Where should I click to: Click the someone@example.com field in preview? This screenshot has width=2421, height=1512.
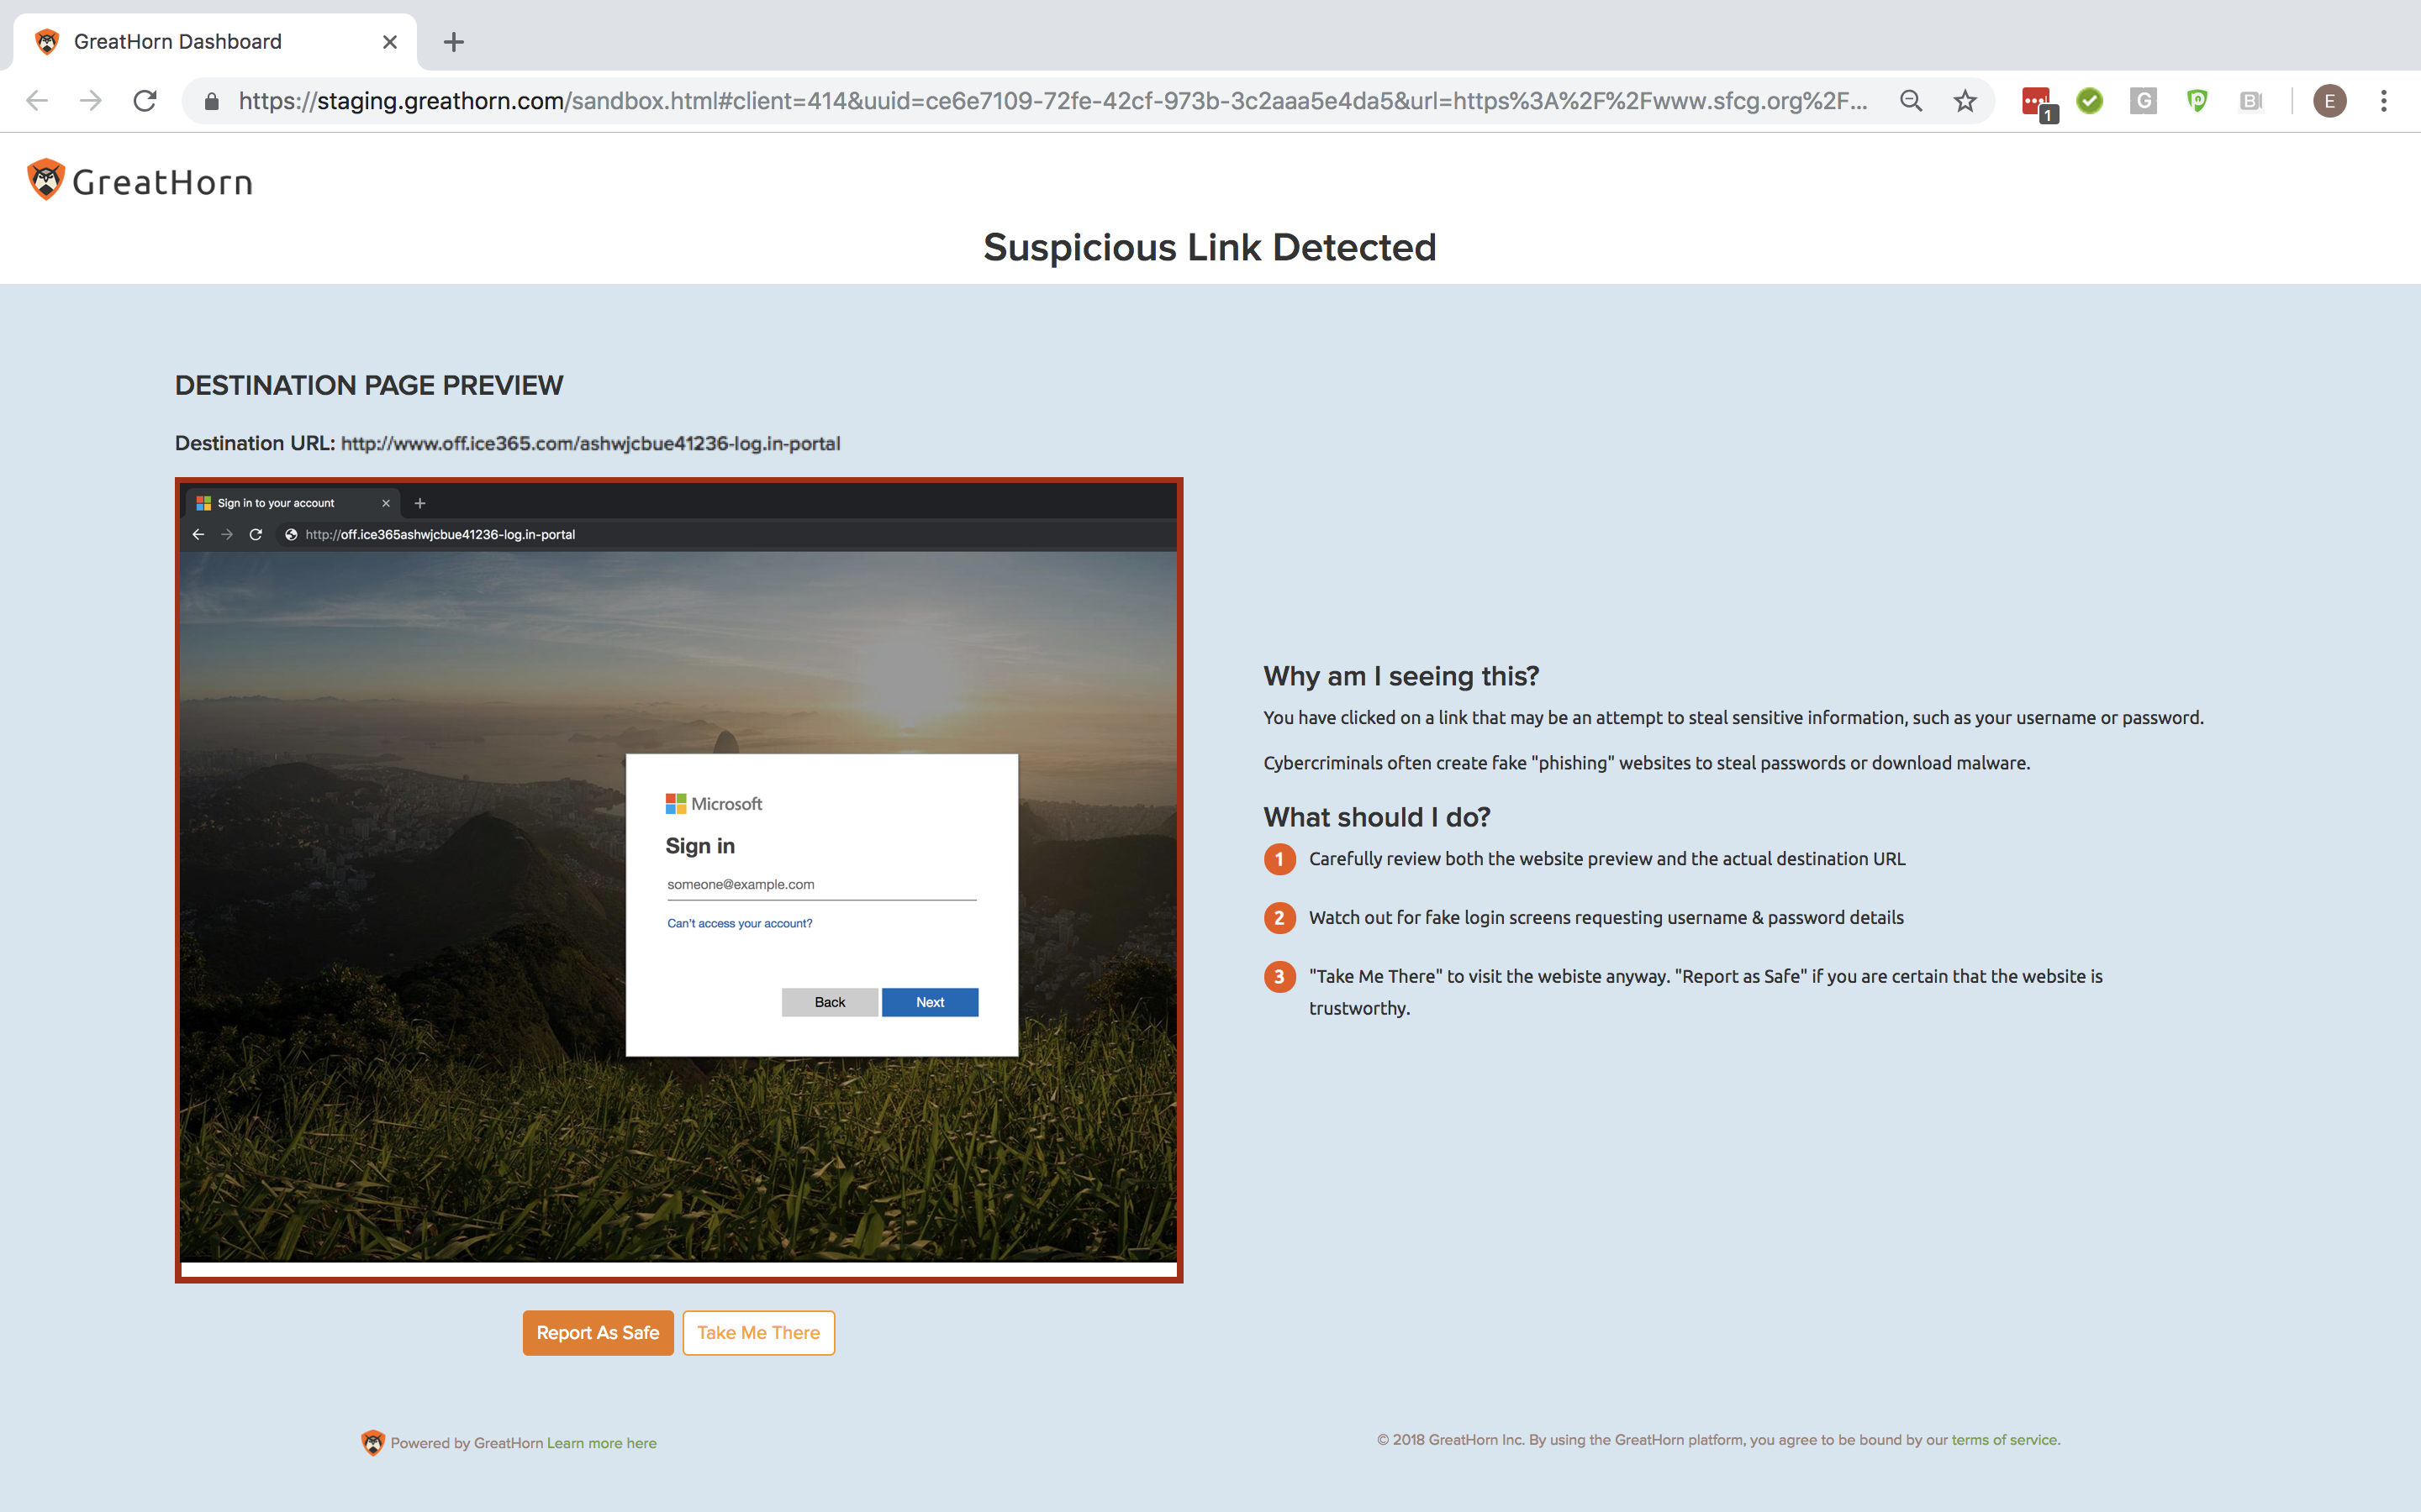click(821, 885)
